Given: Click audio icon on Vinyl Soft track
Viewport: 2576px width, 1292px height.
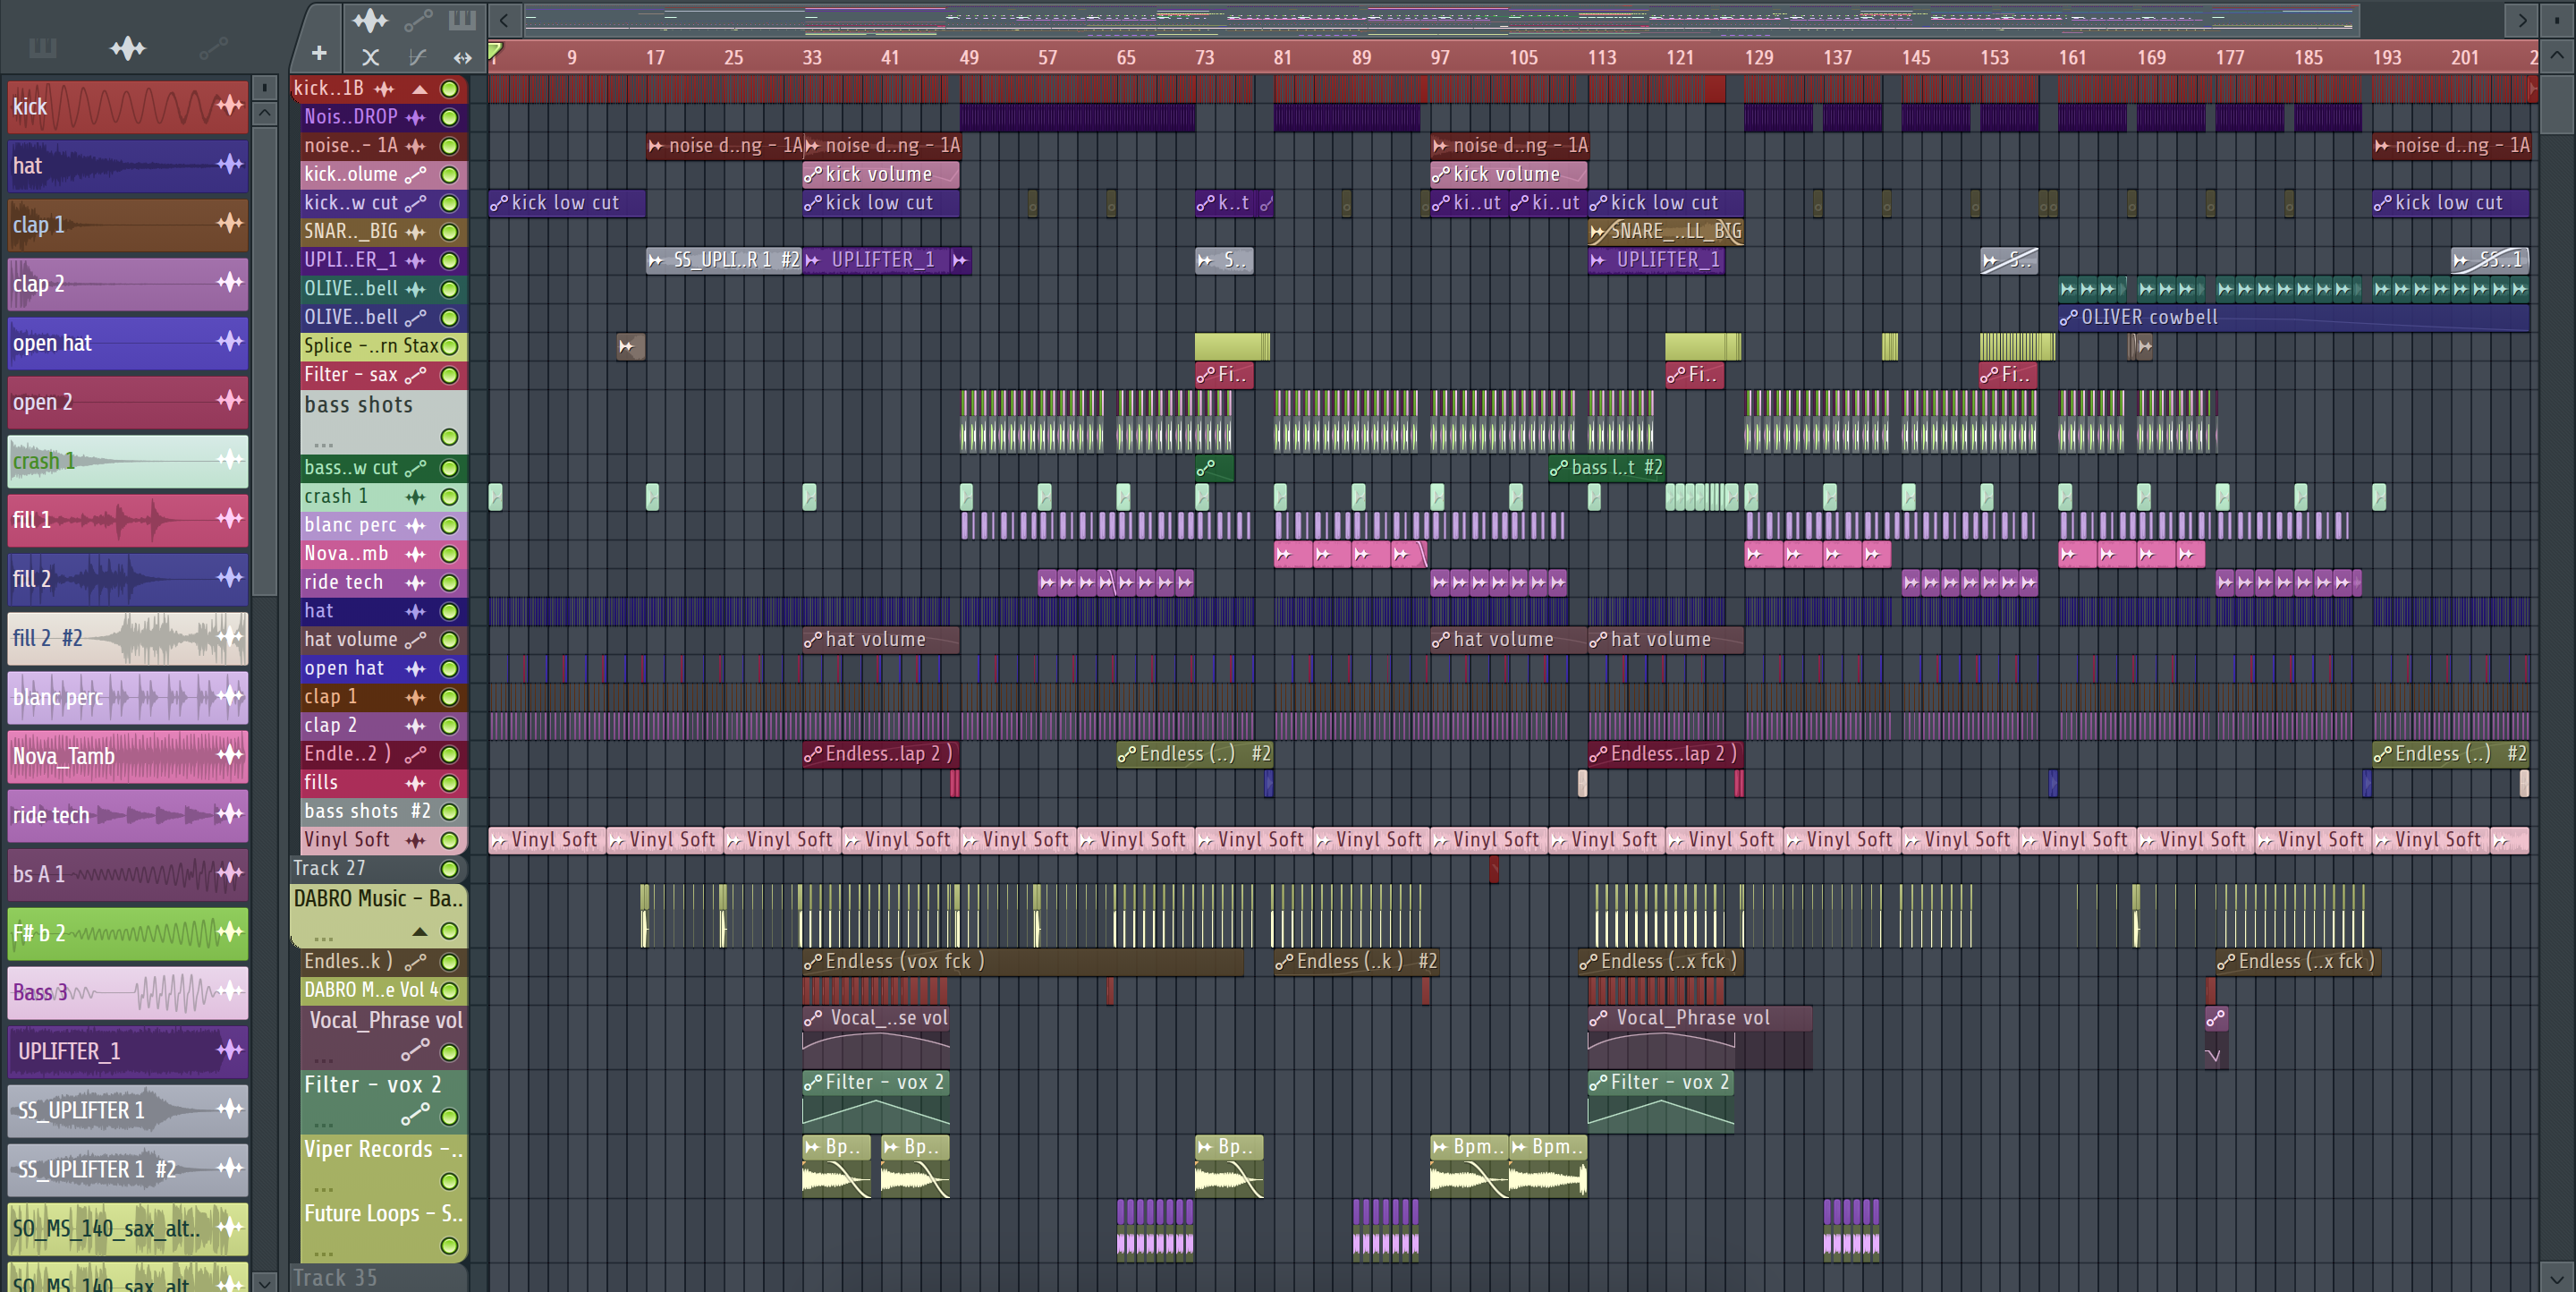Looking at the screenshot, I should click(x=415, y=840).
